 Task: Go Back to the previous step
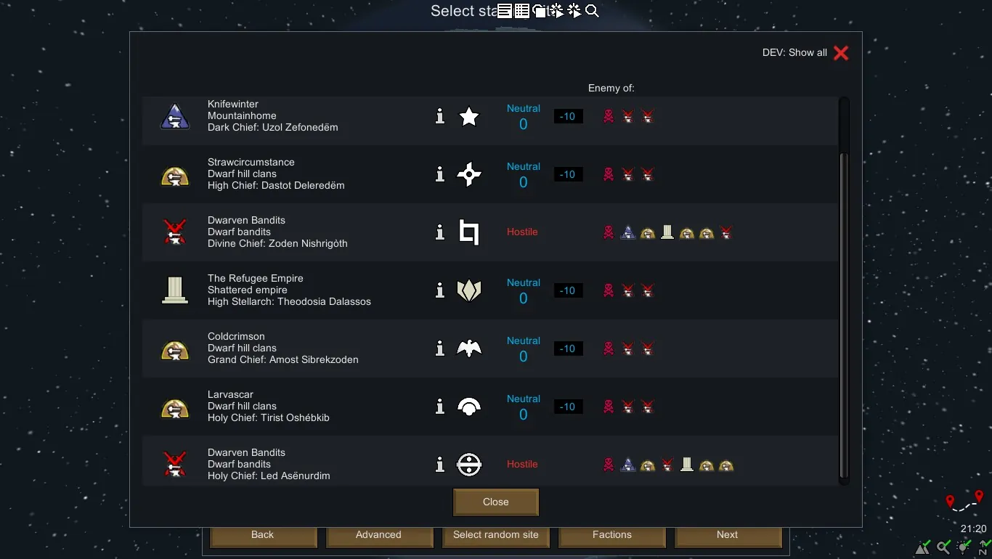(262, 535)
